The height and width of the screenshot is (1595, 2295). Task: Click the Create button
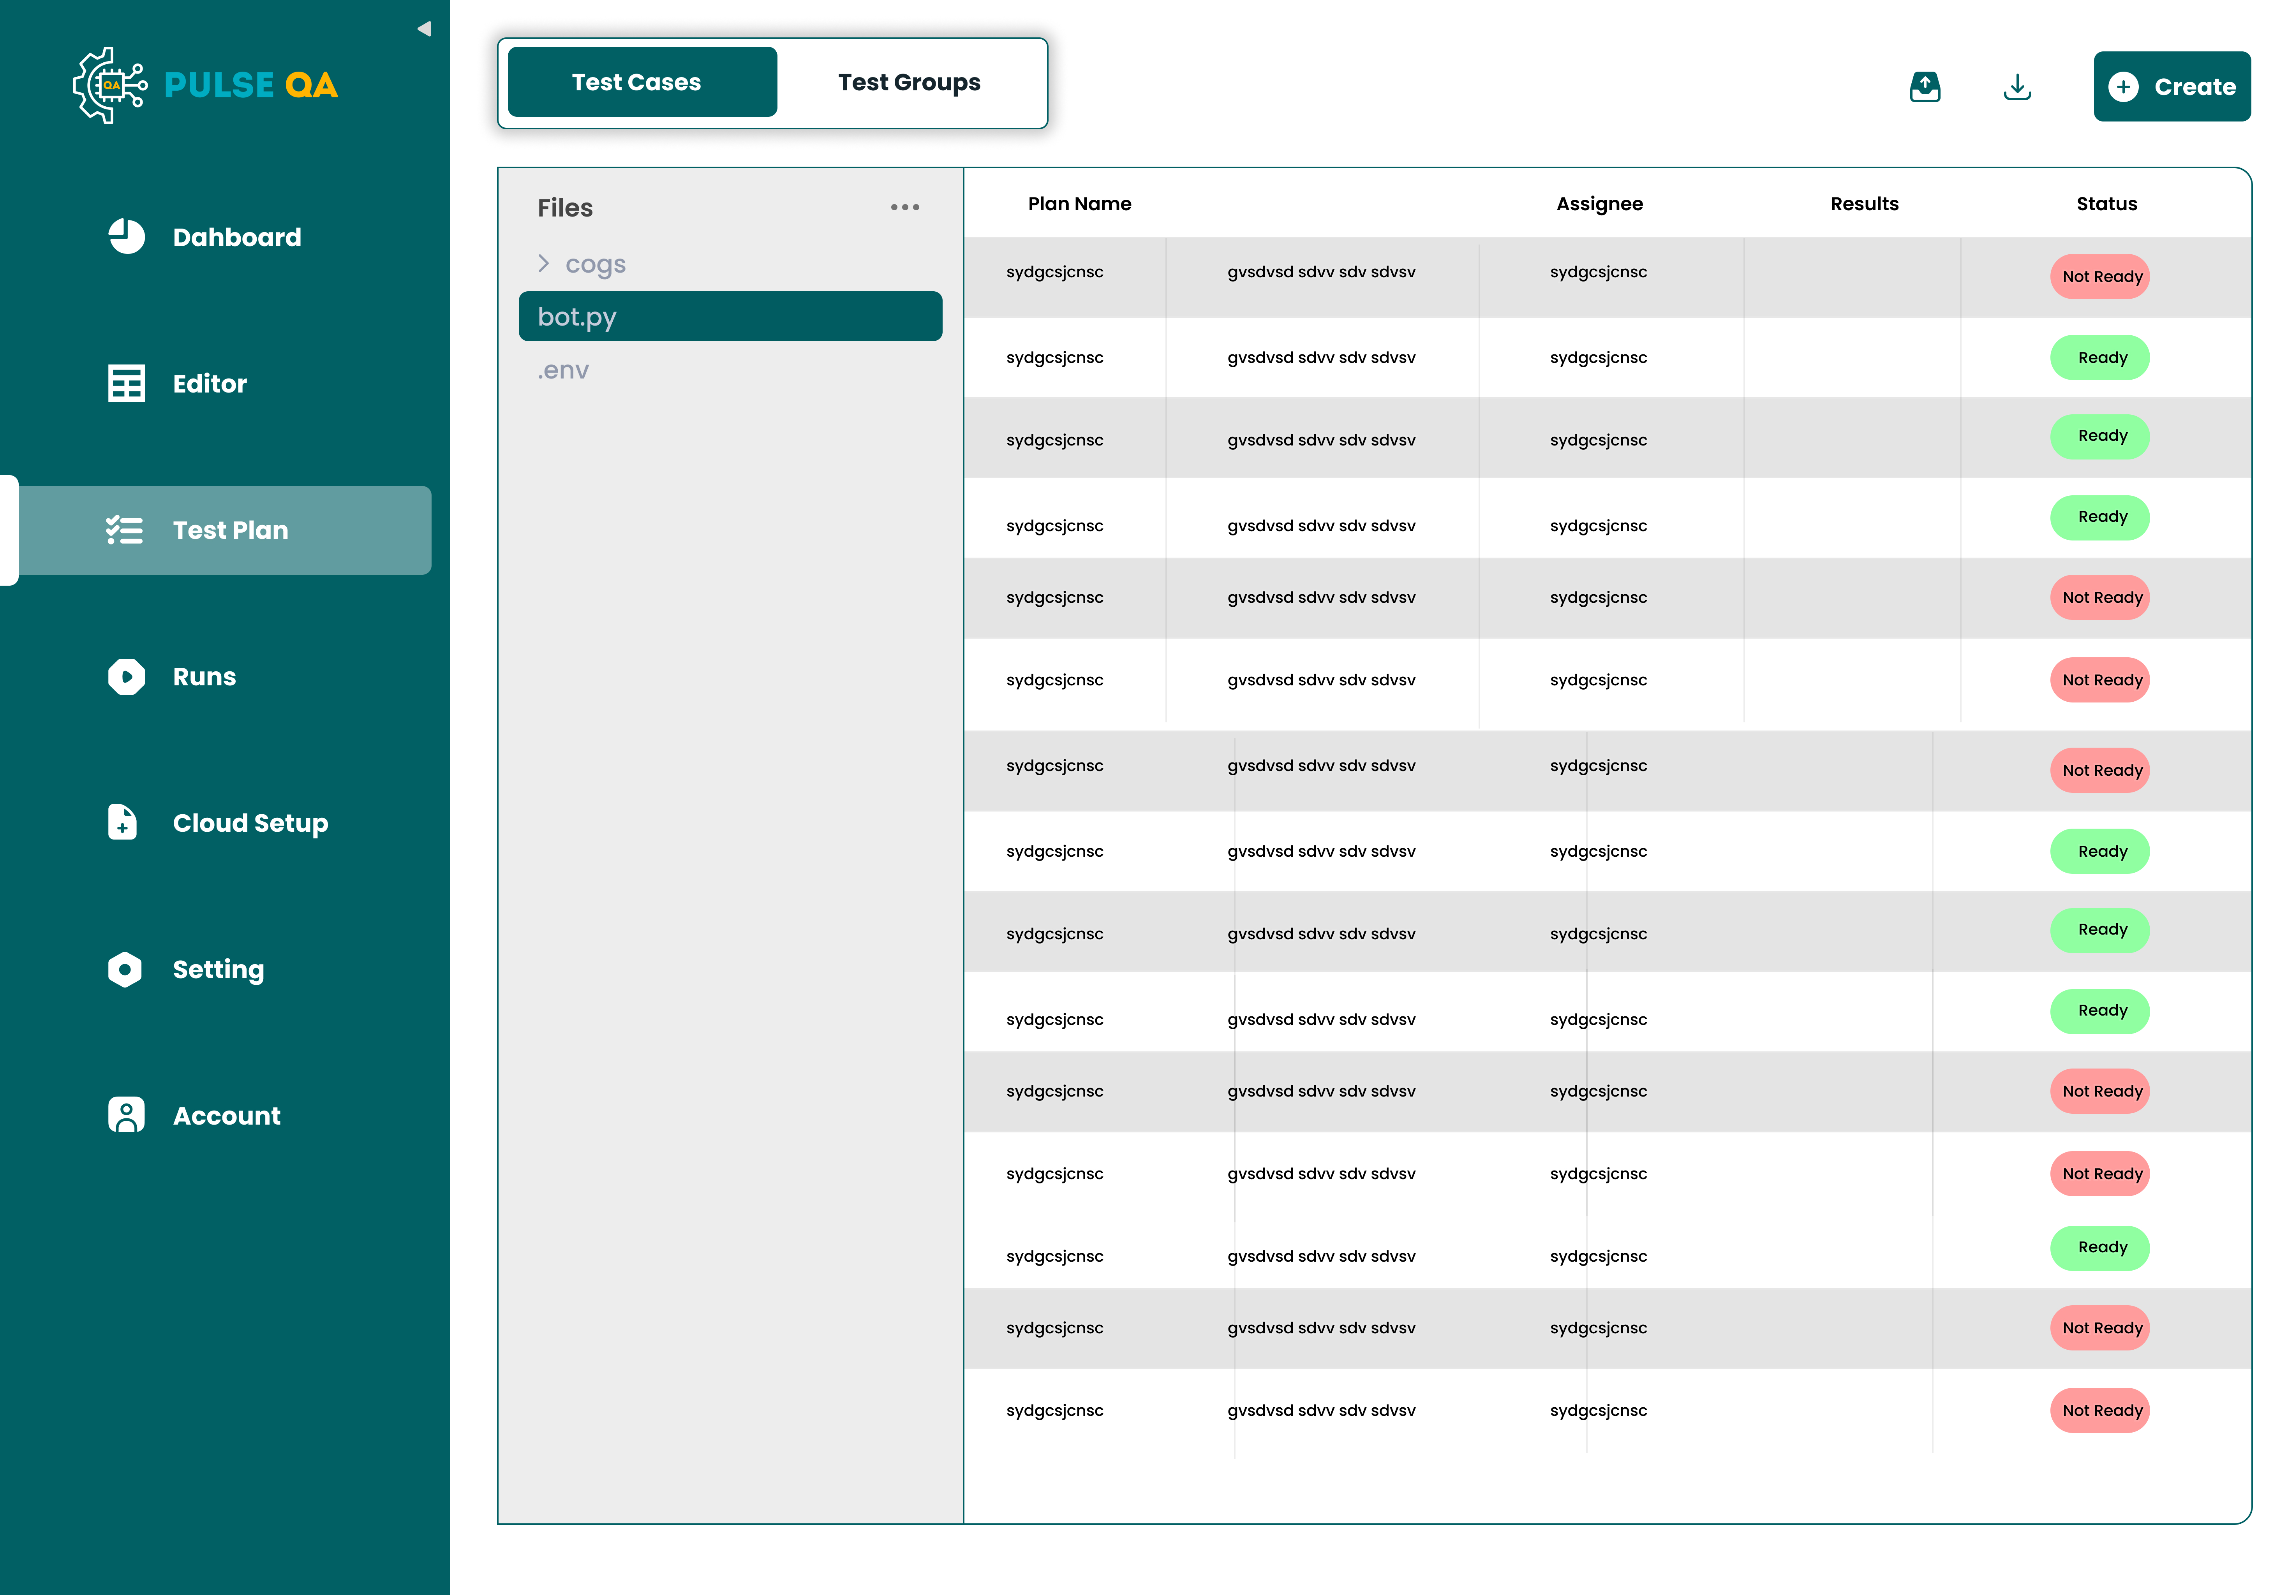click(x=2171, y=87)
